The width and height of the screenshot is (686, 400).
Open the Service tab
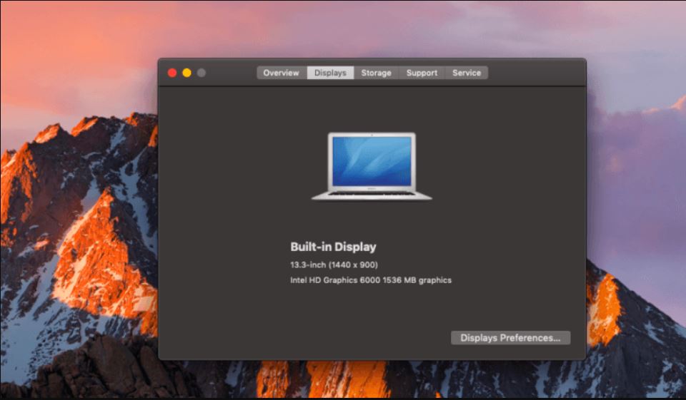[x=467, y=73]
